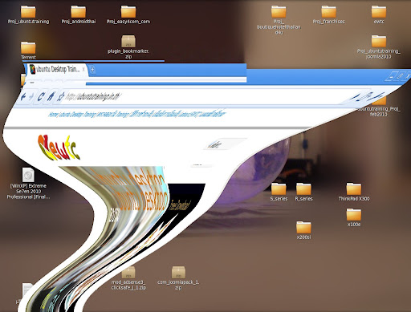The height and width of the screenshot is (312, 411).
Task: Select the Proj_iboutiquehotelthailand folder icon
Action: click(279, 11)
